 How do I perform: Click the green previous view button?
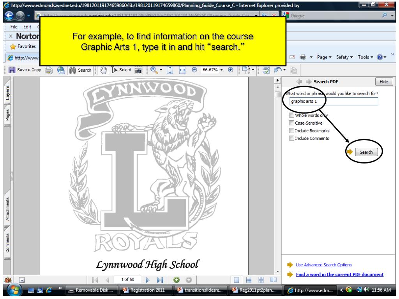177,280
